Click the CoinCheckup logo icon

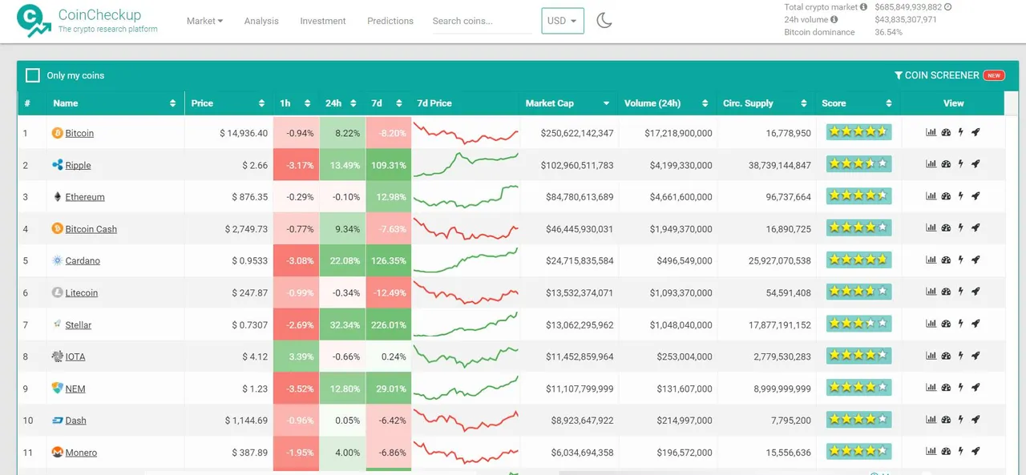[x=34, y=22]
